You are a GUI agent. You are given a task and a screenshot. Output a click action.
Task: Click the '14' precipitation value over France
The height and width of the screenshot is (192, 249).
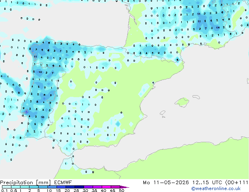(x=218, y=27)
